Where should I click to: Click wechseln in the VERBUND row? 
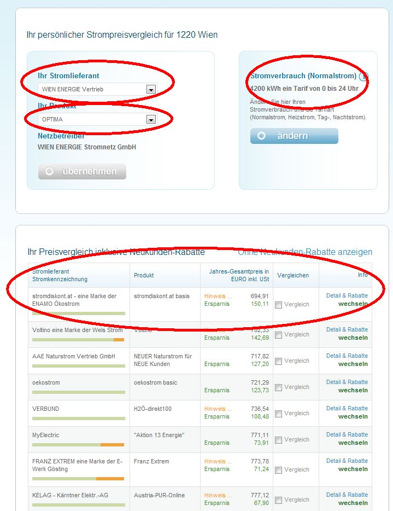point(353,416)
